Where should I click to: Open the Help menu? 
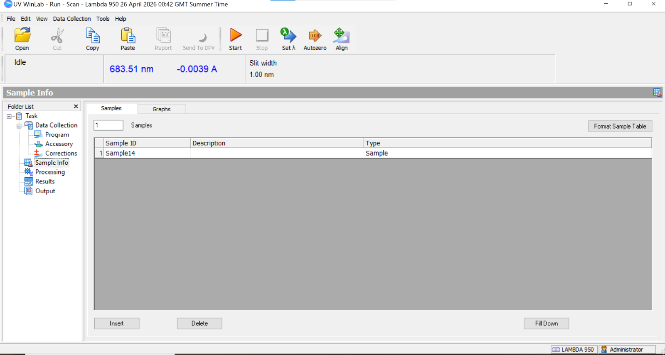[x=121, y=19]
